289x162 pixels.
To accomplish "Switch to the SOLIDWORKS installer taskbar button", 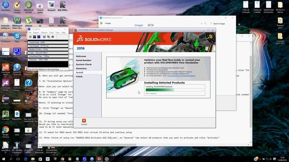I will (x=99, y=159).
